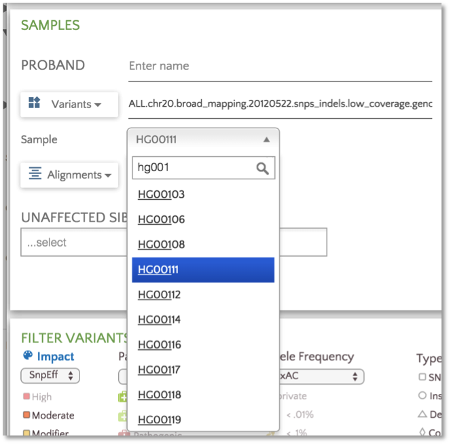Select sample HG00118
Screen dimensions: 451x445
(x=203, y=395)
